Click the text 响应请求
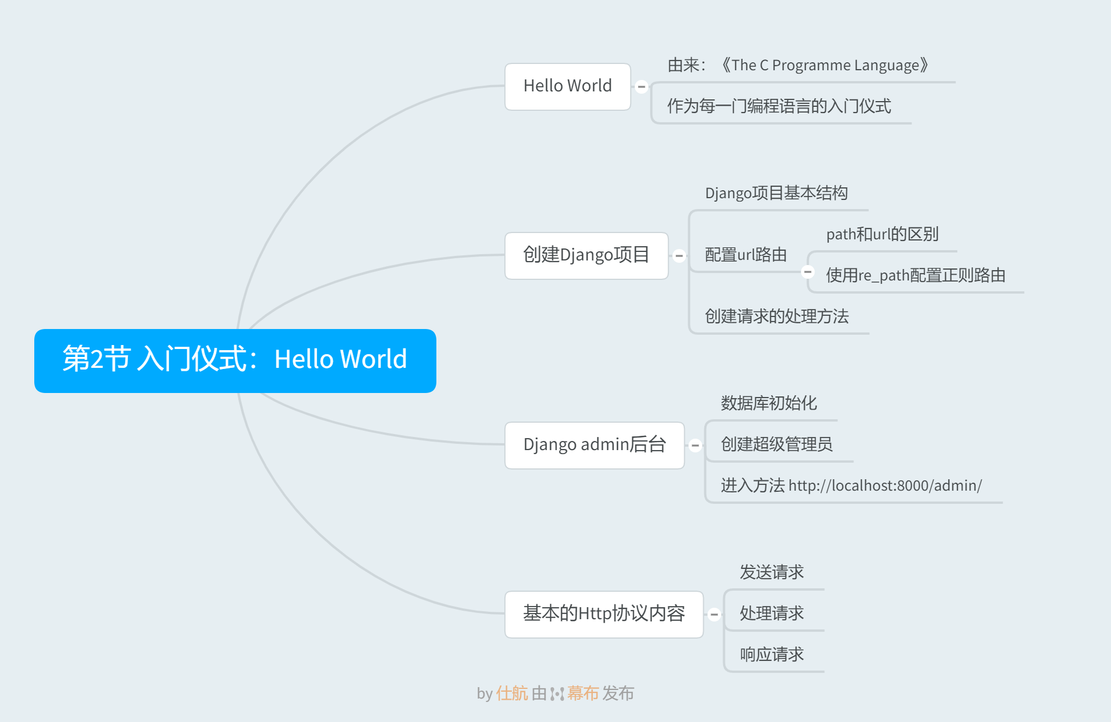 click(772, 655)
